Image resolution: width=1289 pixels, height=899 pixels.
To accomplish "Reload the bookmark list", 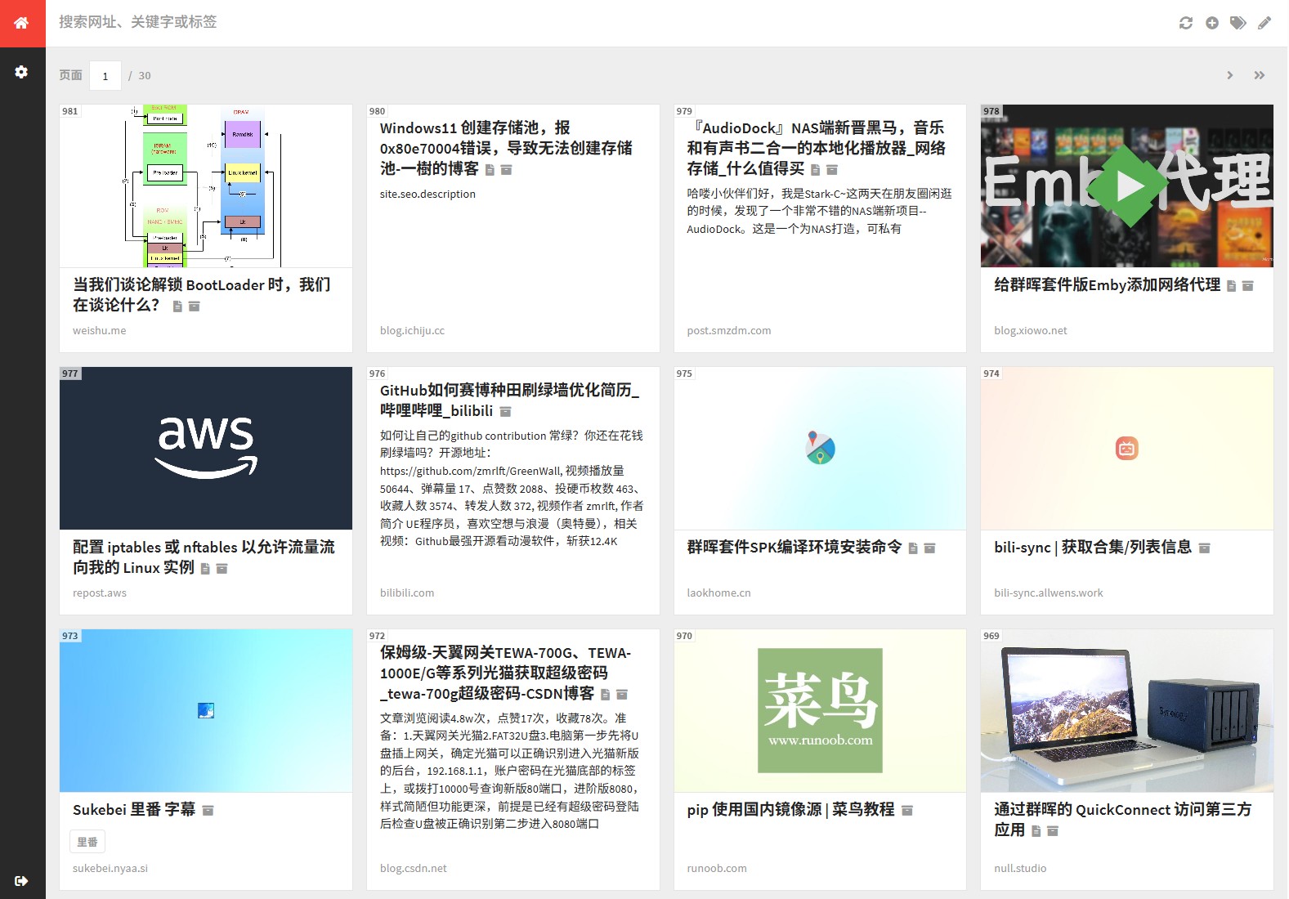I will click(1186, 23).
